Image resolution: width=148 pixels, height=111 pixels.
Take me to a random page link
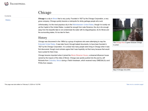[135, 84]
